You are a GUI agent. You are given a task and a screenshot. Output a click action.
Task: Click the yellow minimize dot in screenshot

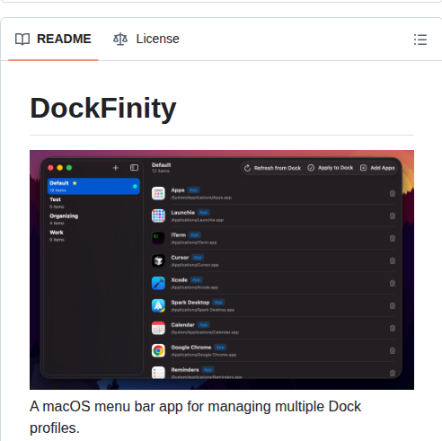click(x=60, y=168)
